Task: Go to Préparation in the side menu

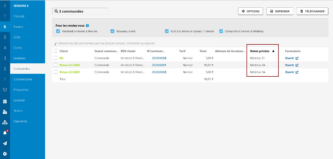Action: pos(21,90)
